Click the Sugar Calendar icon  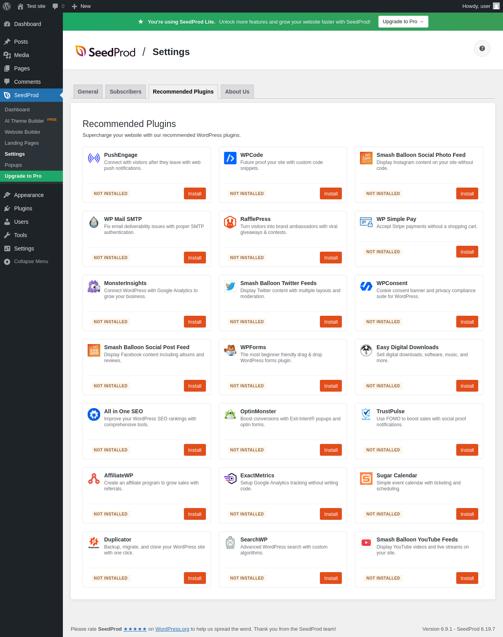pos(366,479)
